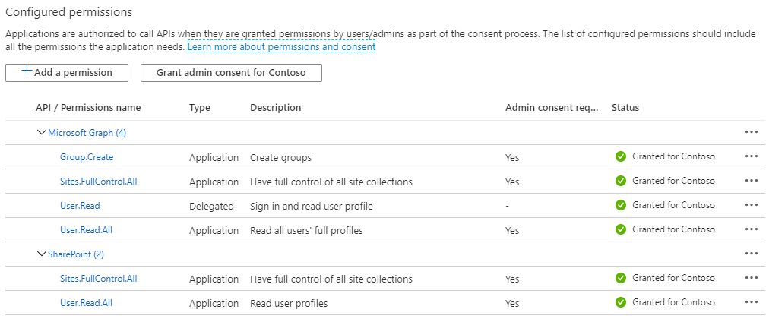Click the Type column header
Viewport: 769px width, 322px height.
200,108
